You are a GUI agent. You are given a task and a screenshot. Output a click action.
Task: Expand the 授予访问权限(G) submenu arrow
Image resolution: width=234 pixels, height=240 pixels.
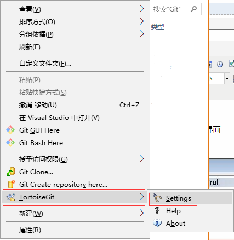tap(142, 159)
